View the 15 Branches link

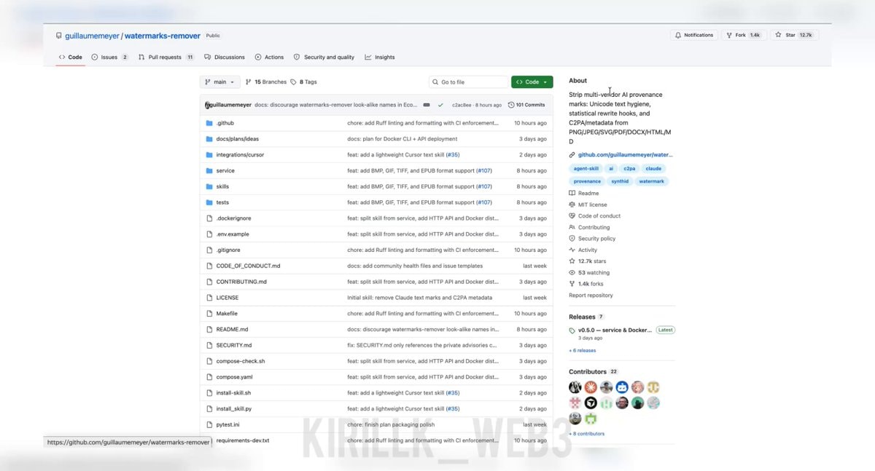pyautogui.click(x=266, y=82)
